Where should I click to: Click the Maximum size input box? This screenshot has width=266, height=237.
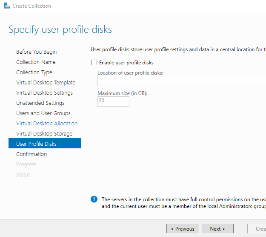tap(113, 101)
